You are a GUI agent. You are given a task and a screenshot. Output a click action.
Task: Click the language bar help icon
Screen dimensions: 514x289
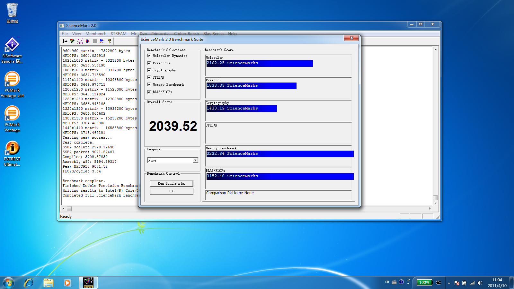(401, 282)
